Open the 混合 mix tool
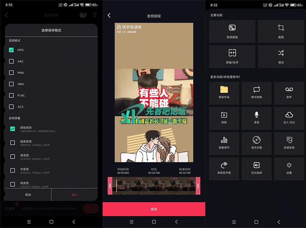This screenshot has height=228, width=306. [x=281, y=56]
